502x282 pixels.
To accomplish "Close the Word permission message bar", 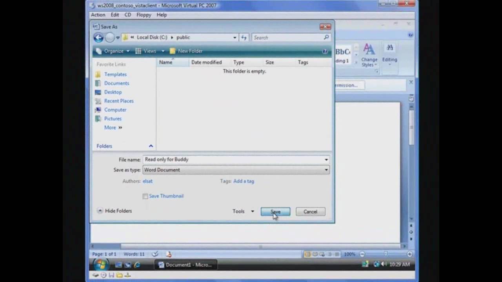I will coord(411,82).
